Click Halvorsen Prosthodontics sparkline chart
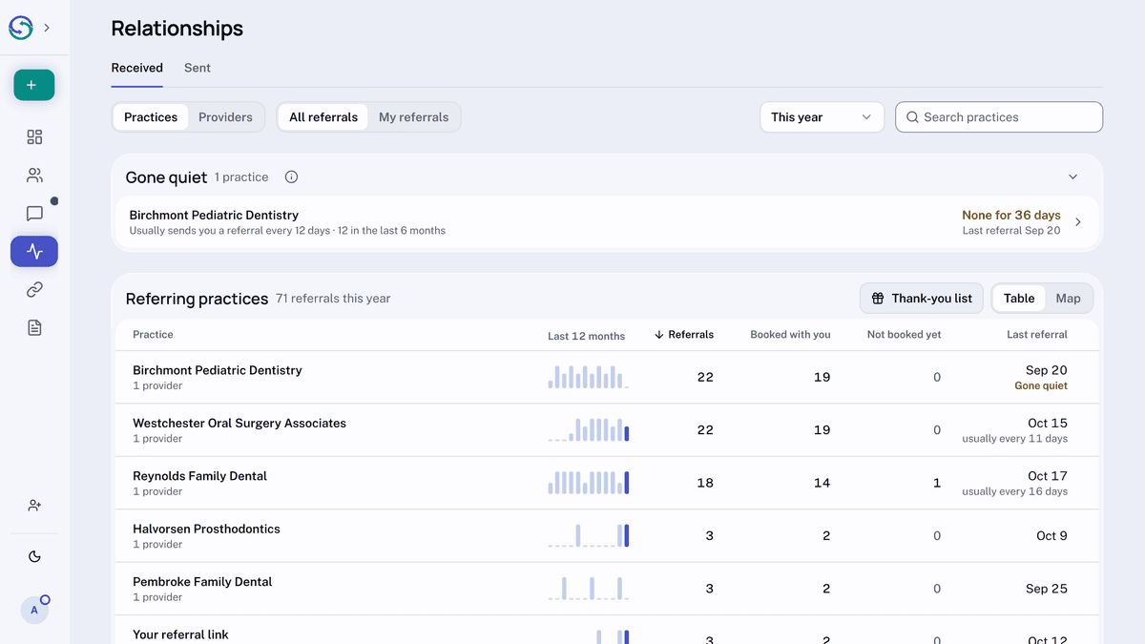The height and width of the screenshot is (644, 1145). tap(588, 536)
